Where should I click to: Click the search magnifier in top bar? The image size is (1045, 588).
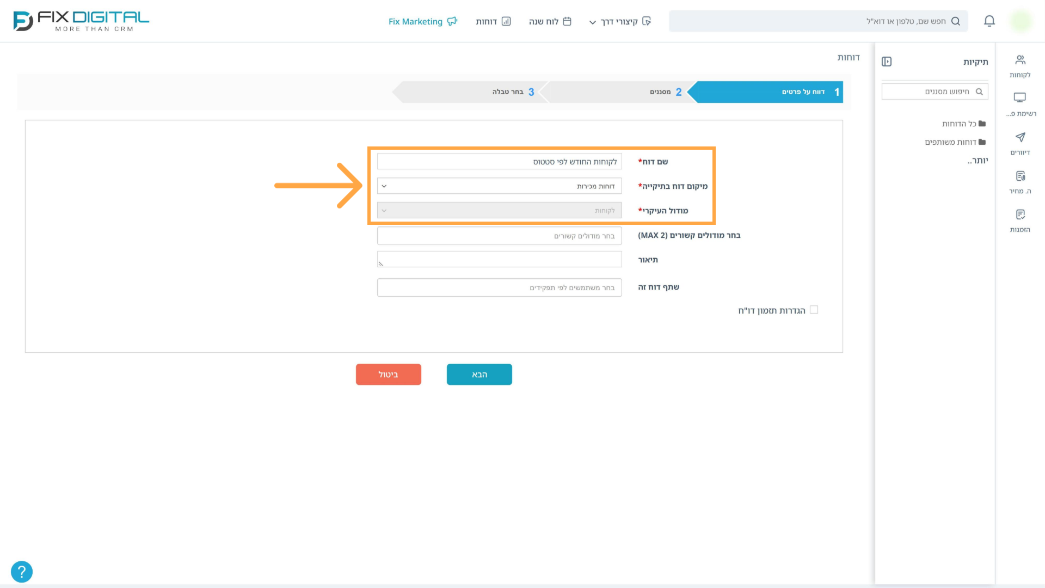[956, 21]
